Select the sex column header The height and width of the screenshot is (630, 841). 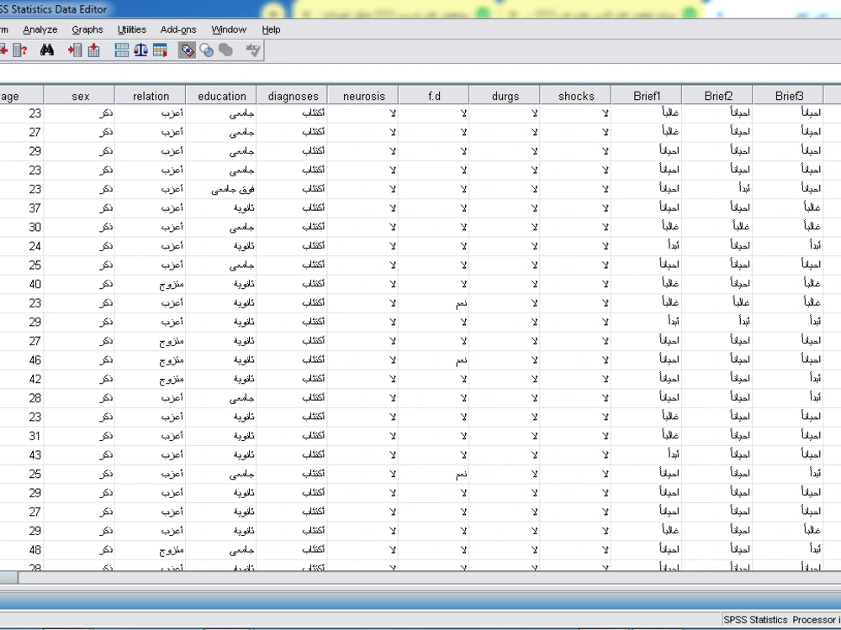pos(79,95)
